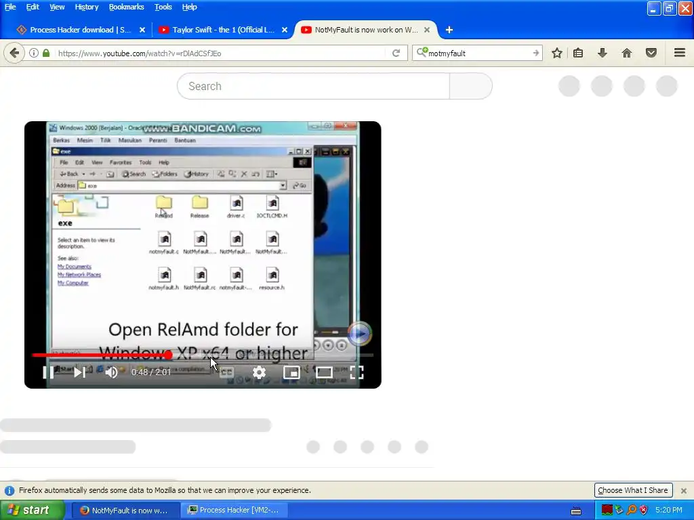Open the Windows start menu
The image size is (694, 520).
(x=32, y=510)
